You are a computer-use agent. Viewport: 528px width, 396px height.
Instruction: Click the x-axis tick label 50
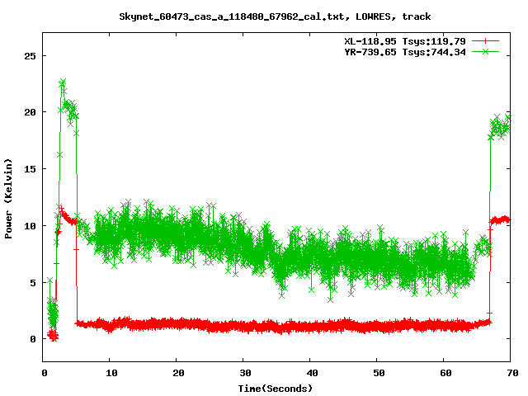[x=379, y=373]
